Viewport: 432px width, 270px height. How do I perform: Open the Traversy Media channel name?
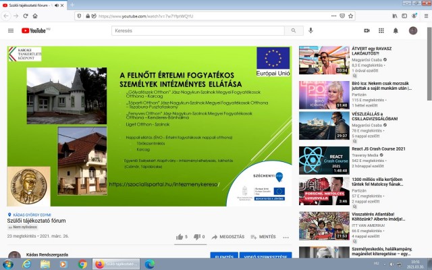[365, 155]
